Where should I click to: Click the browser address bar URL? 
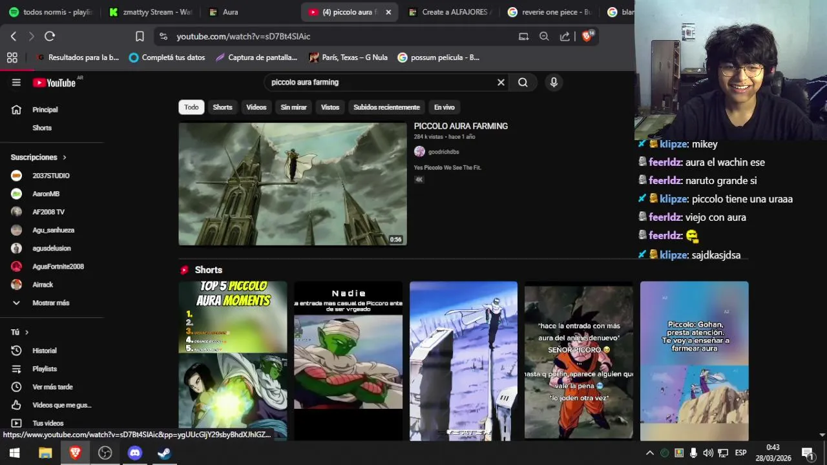click(244, 37)
